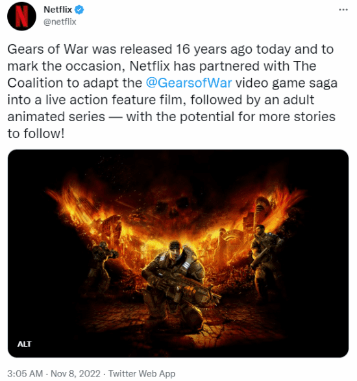Show the ALT image description badge
357x381 pixels.
point(24,344)
